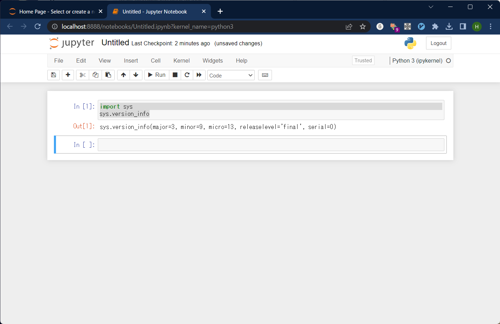Interrupt the kernel with stop icon

tap(175, 75)
